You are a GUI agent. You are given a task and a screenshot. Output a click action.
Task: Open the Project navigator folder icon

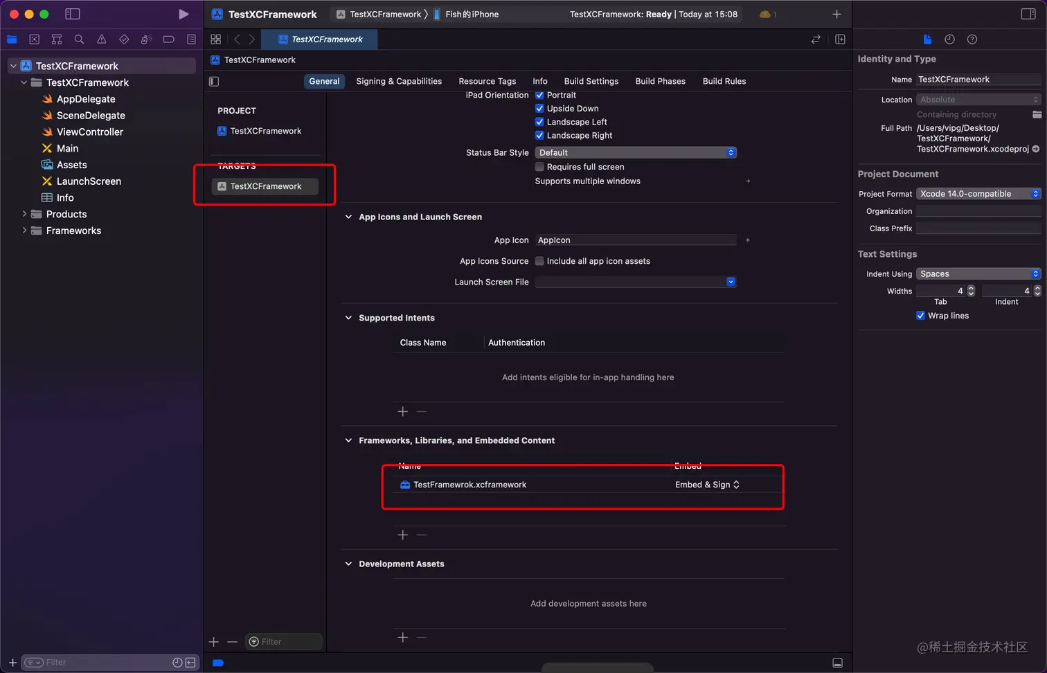[12, 39]
